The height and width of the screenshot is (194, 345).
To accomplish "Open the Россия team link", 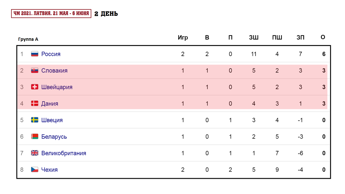I will [51, 54].
